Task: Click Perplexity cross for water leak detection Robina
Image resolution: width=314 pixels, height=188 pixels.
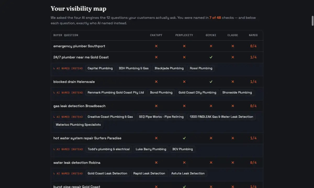Action: 184,163
